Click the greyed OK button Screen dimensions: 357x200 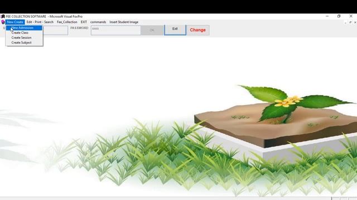(152, 30)
